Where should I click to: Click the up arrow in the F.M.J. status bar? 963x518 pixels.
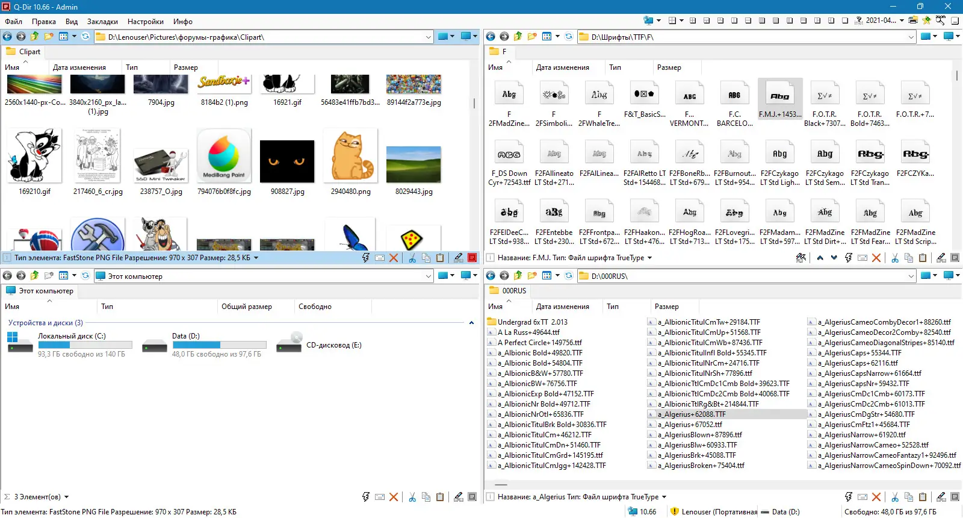pos(820,258)
